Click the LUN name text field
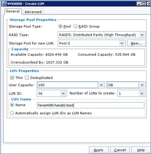Screen dimensions: 151x154 click(91, 105)
